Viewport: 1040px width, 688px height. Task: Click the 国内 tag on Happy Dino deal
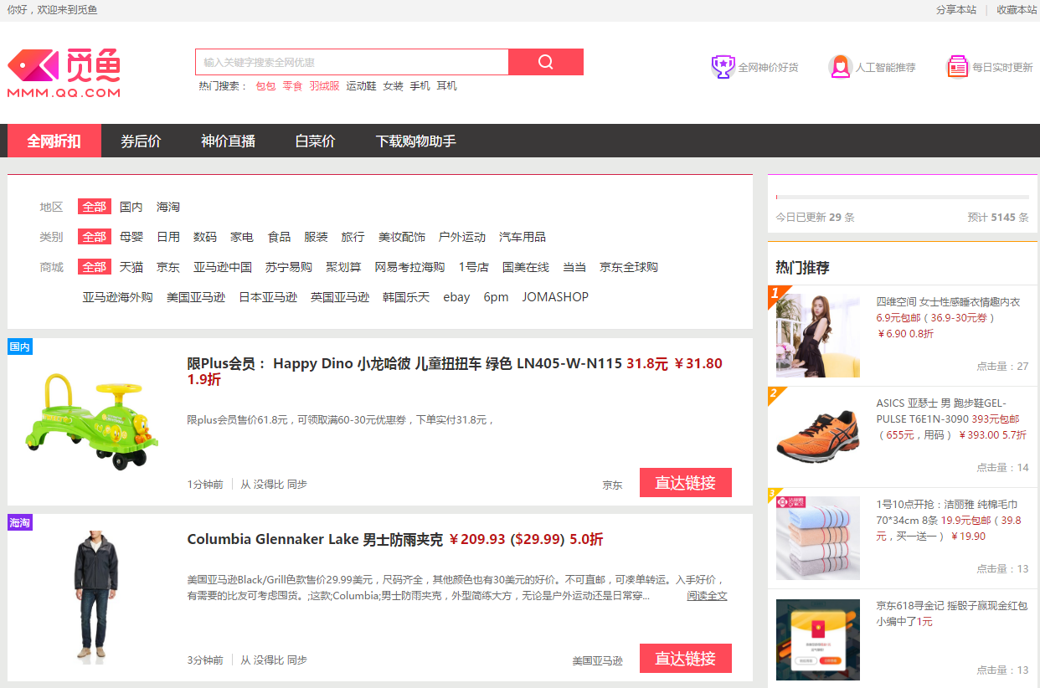point(20,347)
